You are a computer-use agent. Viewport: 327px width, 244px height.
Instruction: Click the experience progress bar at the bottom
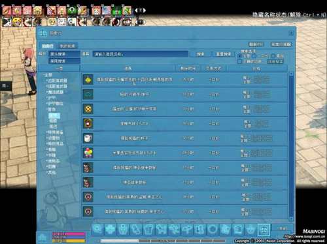click(163, 241)
